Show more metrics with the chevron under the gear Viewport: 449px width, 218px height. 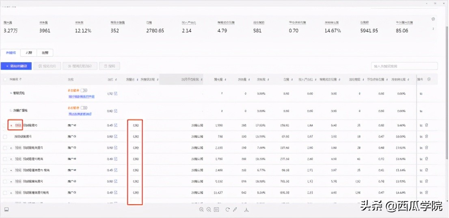[x=433, y=29]
